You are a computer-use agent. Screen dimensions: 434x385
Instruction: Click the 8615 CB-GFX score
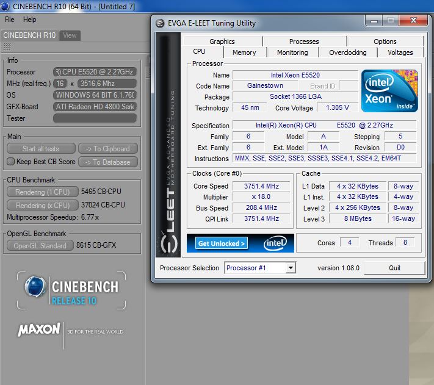click(96, 245)
